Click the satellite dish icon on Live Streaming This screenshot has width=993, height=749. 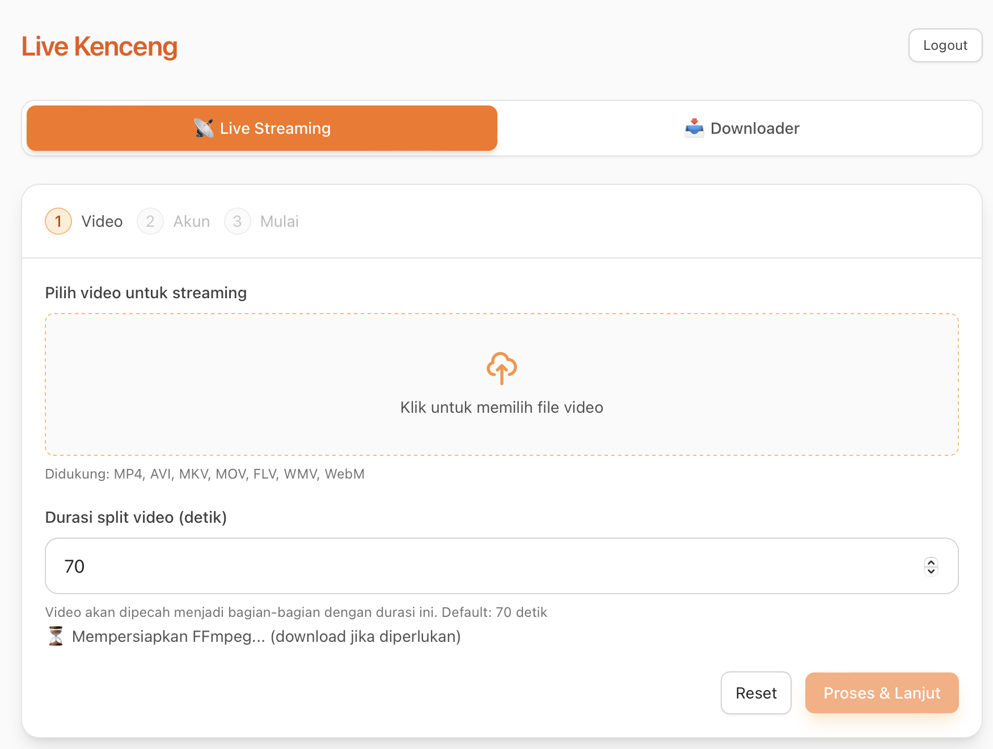204,128
